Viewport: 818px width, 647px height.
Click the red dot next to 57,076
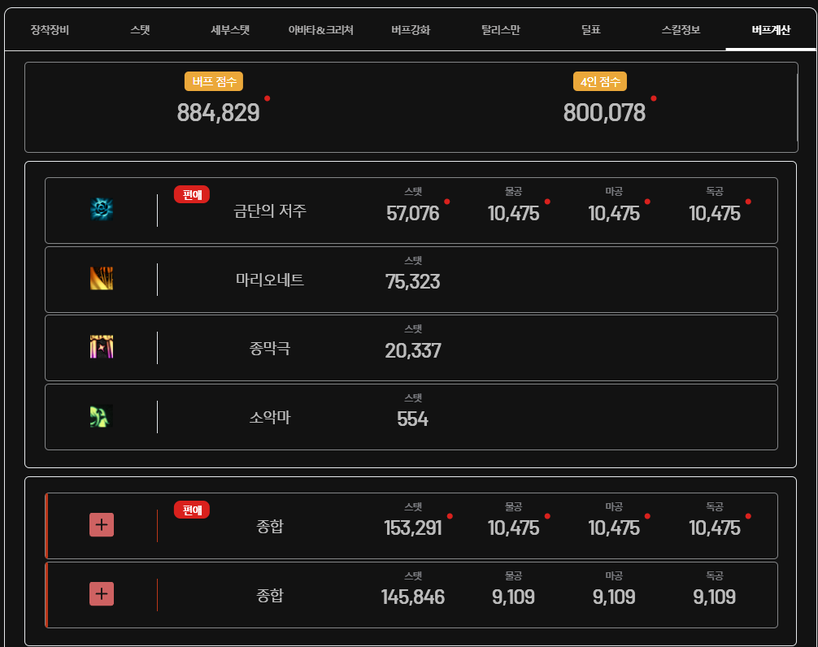click(x=446, y=202)
